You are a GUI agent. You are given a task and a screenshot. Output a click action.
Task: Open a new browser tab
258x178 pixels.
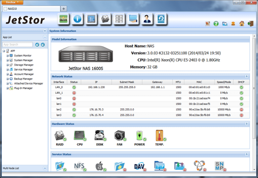(x=64, y=9)
